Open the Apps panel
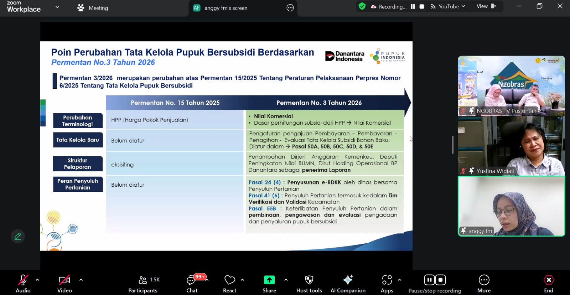The image size is (570, 295). click(387, 284)
